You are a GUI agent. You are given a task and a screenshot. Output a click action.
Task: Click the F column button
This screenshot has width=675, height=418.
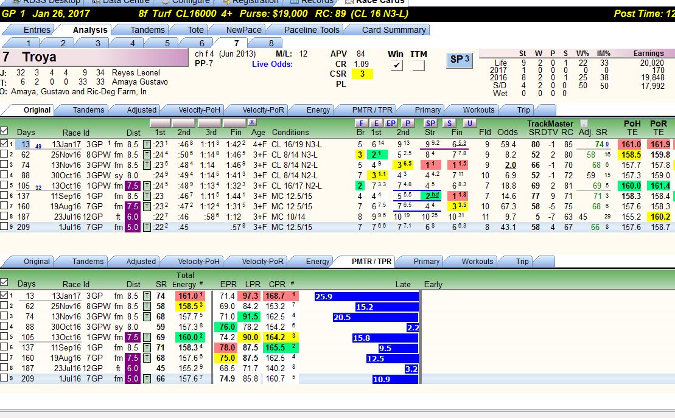(x=361, y=123)
